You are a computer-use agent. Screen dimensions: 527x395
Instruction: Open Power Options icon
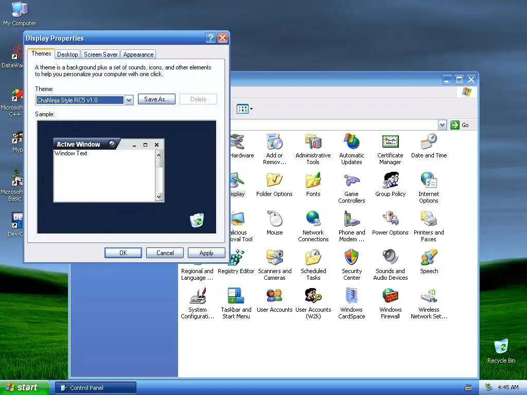[x=390, y=219]
